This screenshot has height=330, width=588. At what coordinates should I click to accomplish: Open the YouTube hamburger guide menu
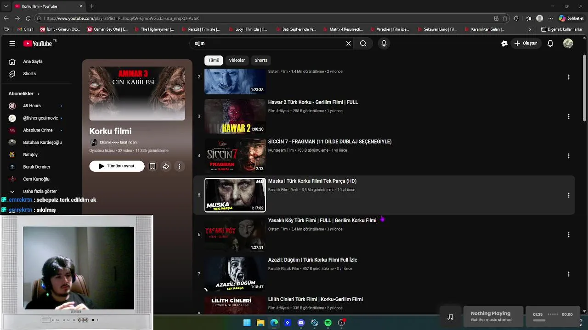[12, 44]
